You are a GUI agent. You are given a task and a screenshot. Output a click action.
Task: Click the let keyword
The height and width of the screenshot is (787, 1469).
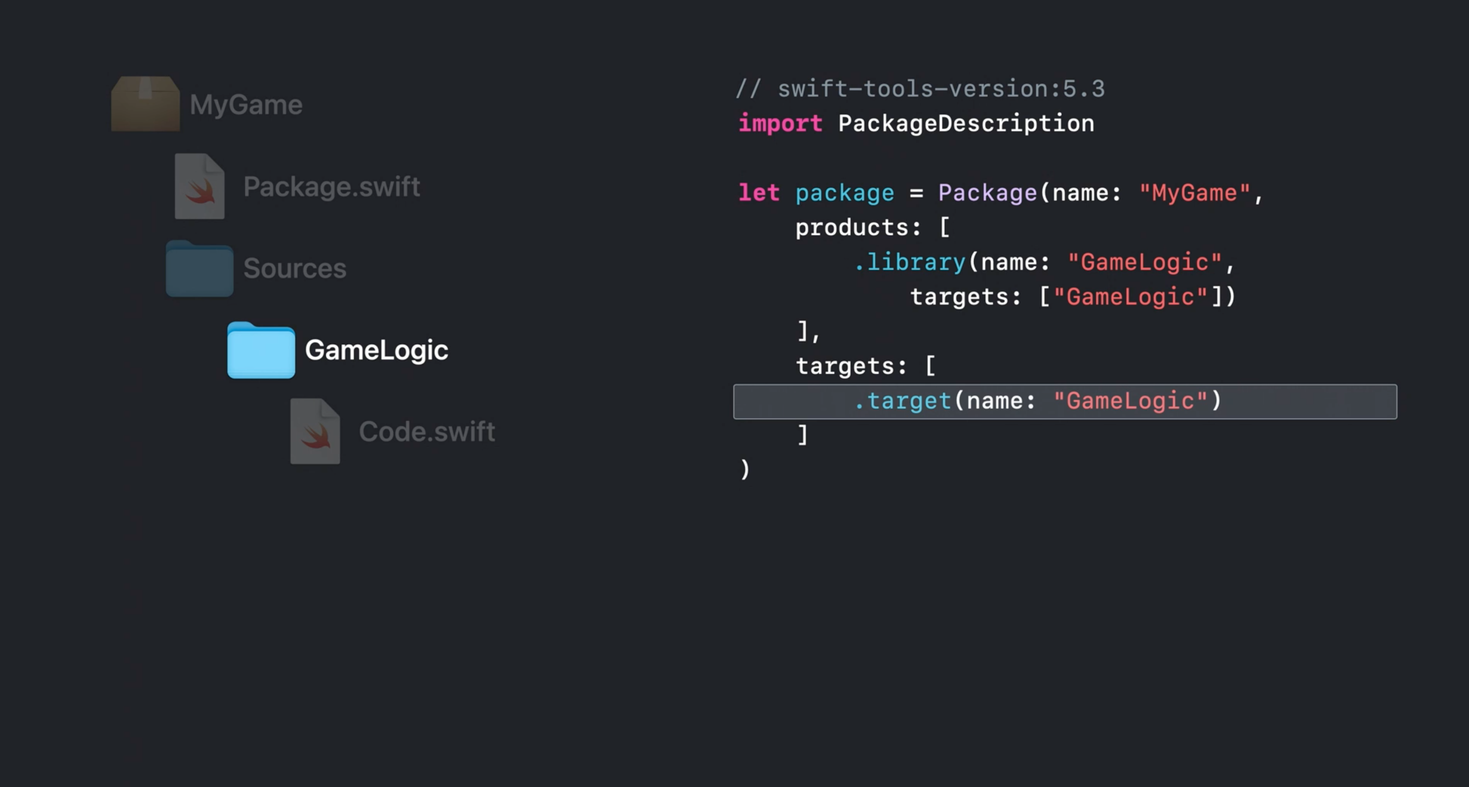tap(759, 193)
